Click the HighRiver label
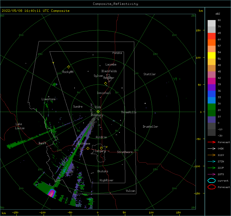 point(107,180)
